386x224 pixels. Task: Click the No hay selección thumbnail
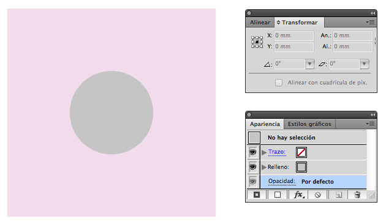tap(254, 138)
